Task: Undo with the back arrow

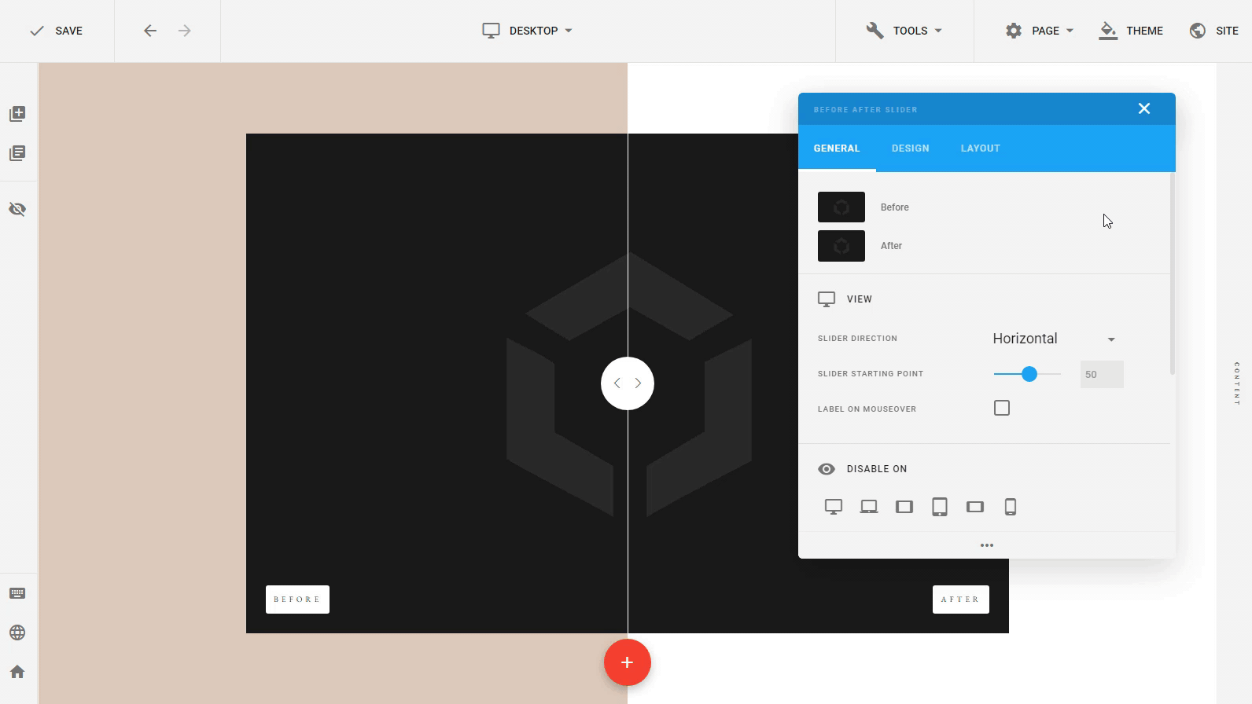Action: coord(150,31)
